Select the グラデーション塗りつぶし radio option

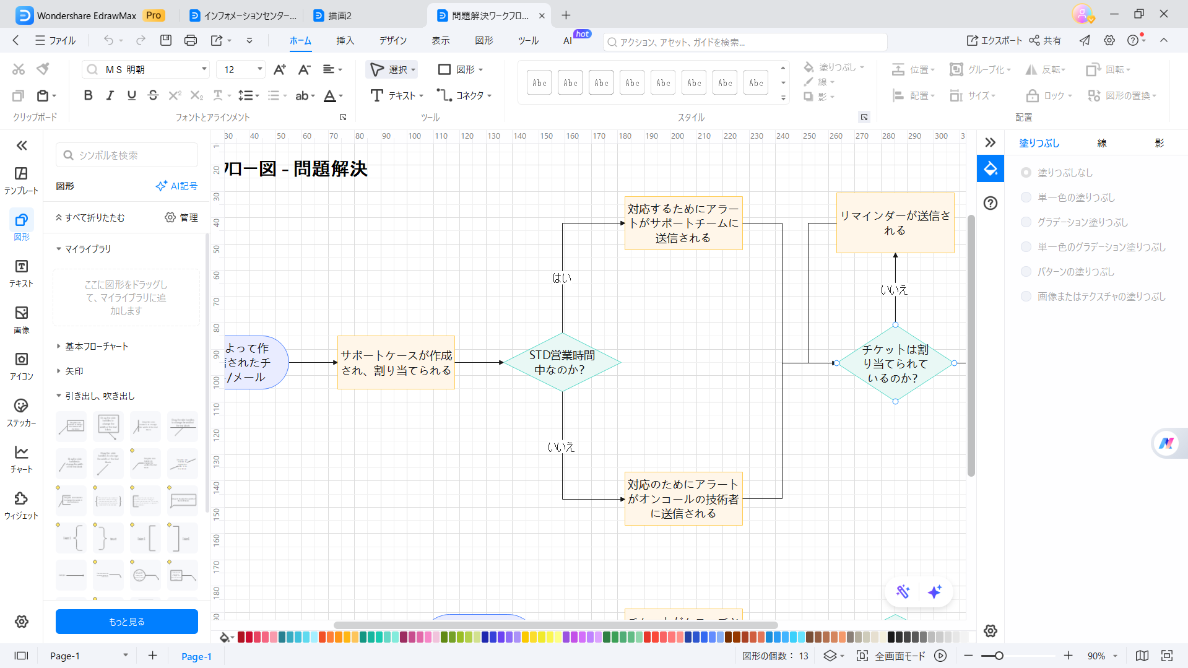point(1026,222)
